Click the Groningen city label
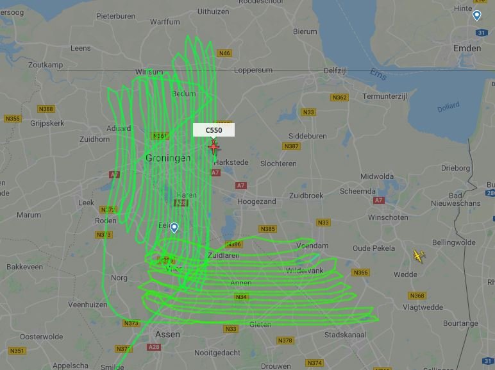 pos(168,158)
